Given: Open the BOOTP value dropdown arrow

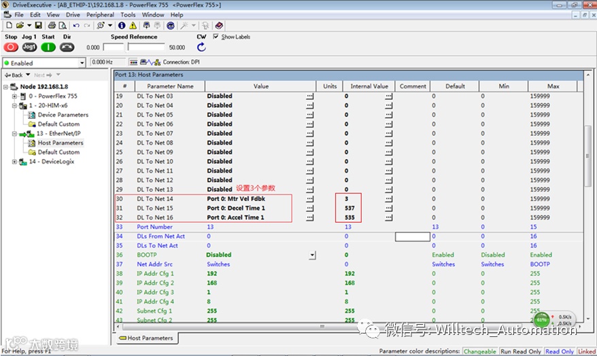Looking at the screenshot, I should 312,255.
